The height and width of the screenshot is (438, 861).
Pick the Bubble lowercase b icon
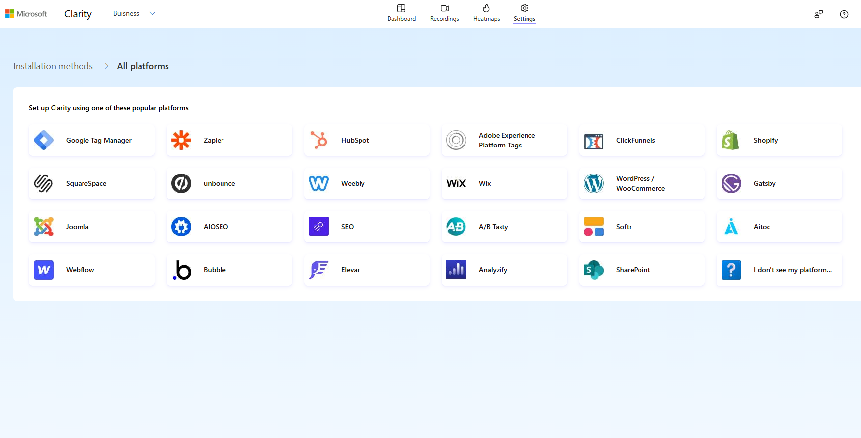point(182,270)
